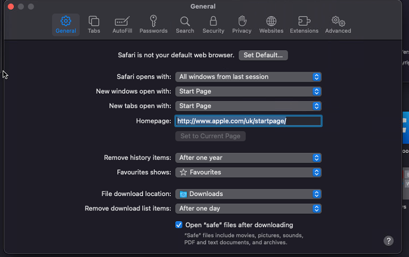Open the General preferences tab
Screen dimensions: 409x257
[x=66, y=25]
